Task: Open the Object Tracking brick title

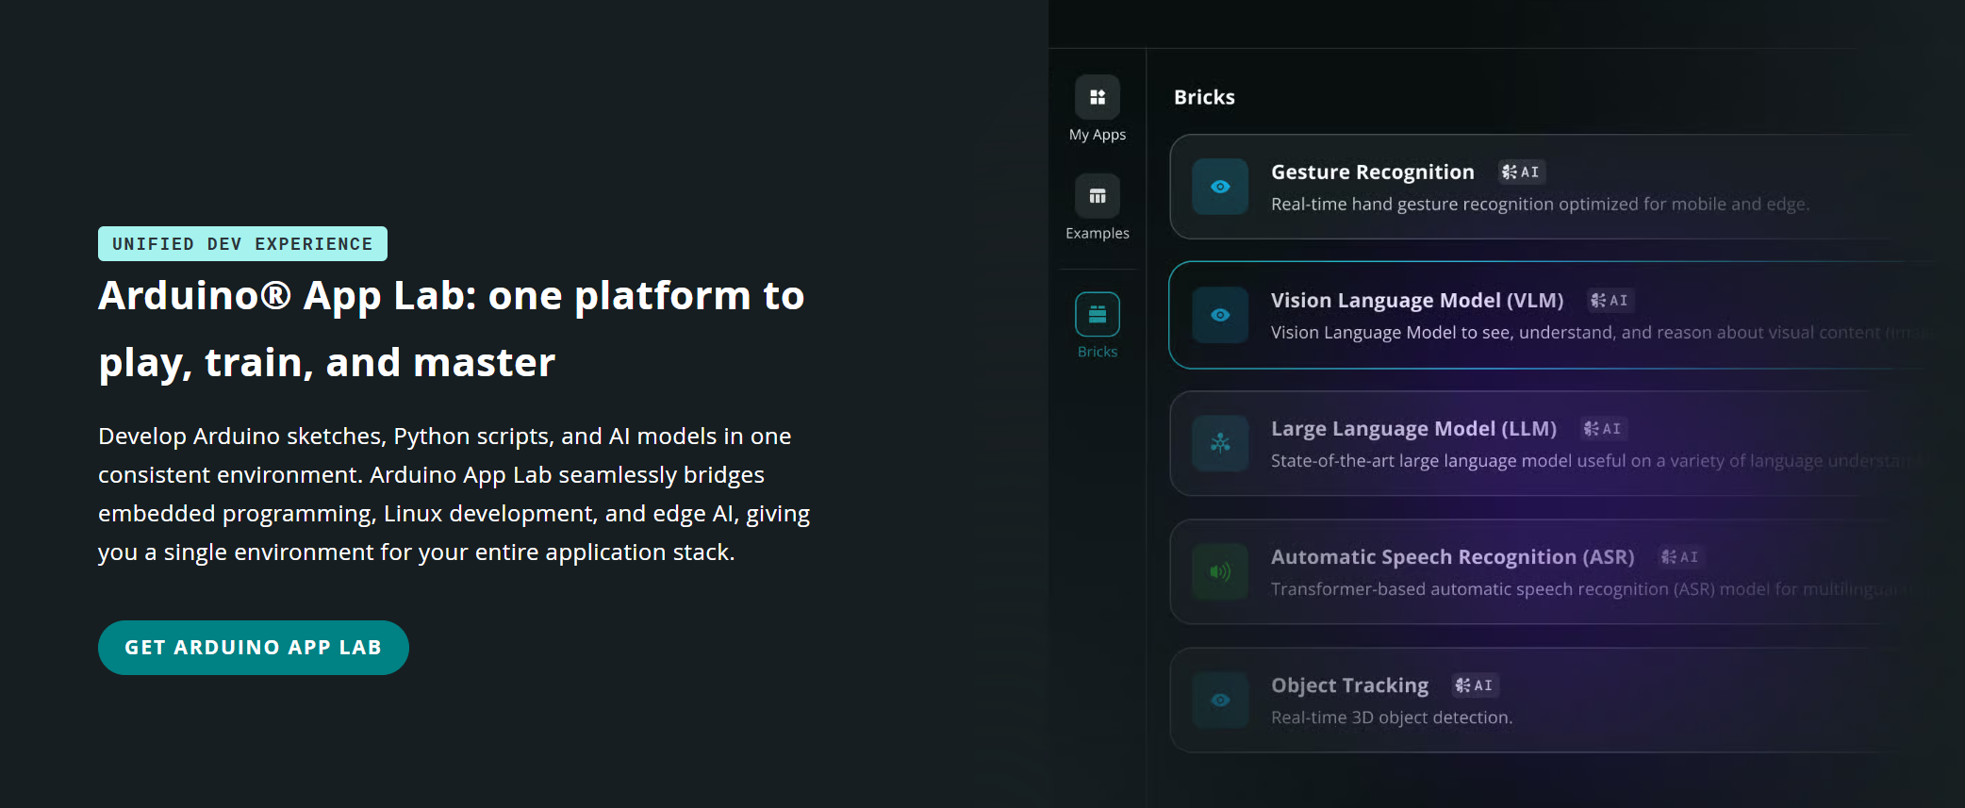Action: (1350, 684)
